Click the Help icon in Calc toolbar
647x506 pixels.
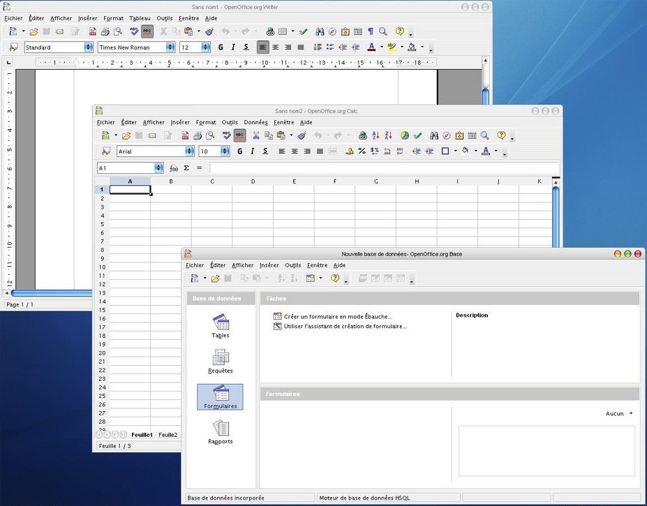[x=501, y=135]
